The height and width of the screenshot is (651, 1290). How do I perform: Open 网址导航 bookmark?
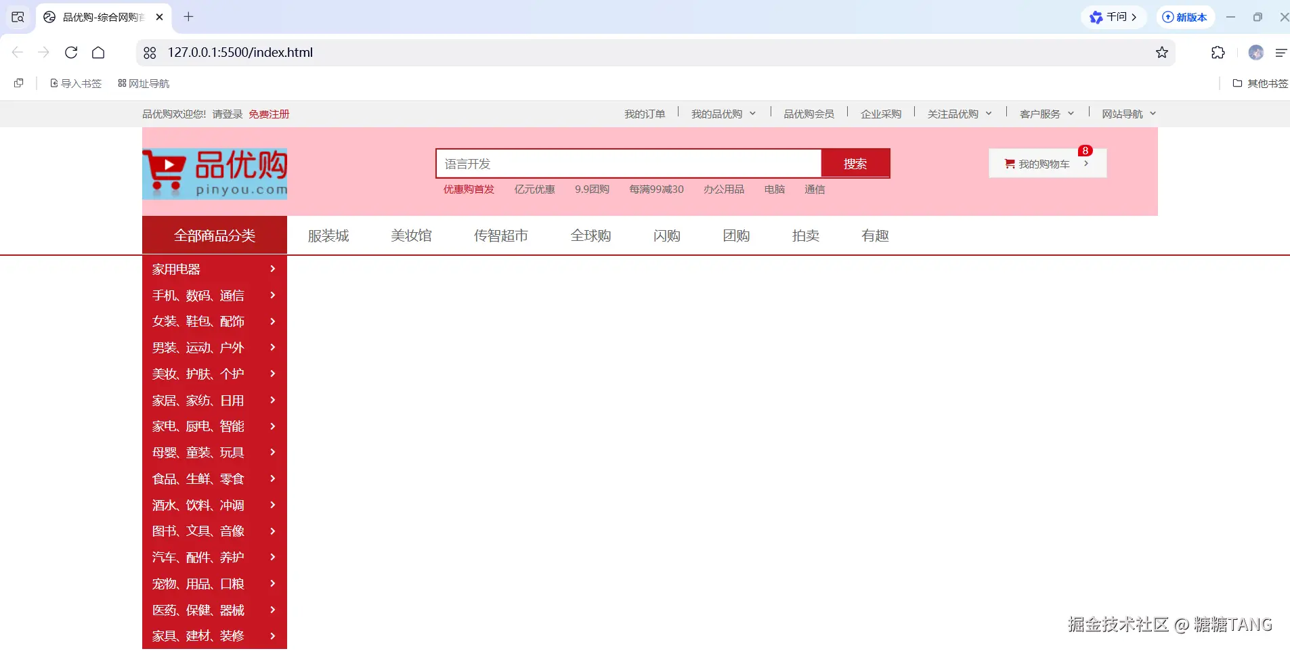click(x=144, y=83)
